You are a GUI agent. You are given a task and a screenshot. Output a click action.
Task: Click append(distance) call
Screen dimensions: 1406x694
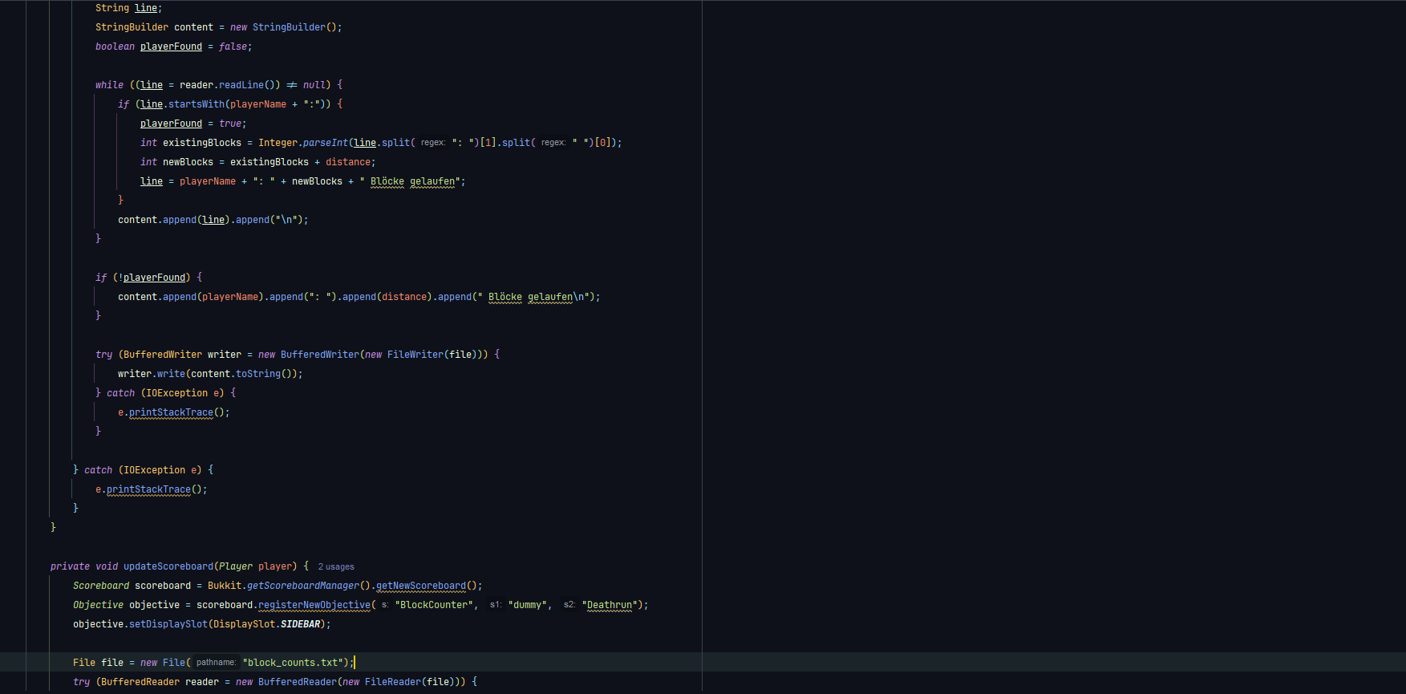(x=387, y=297)
